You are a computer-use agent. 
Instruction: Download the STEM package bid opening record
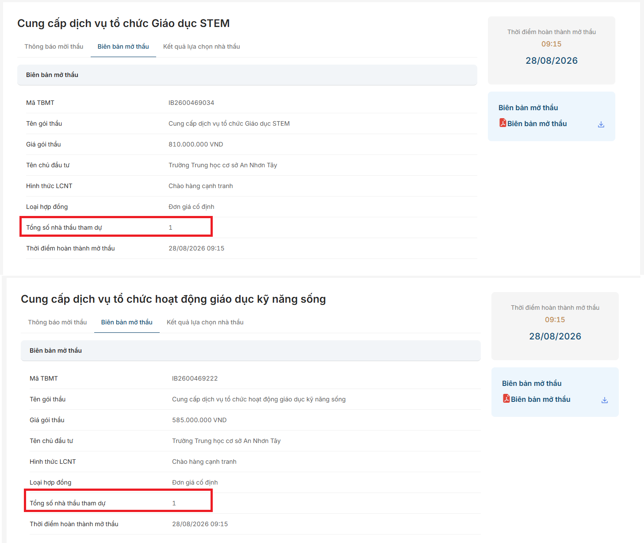601,124
